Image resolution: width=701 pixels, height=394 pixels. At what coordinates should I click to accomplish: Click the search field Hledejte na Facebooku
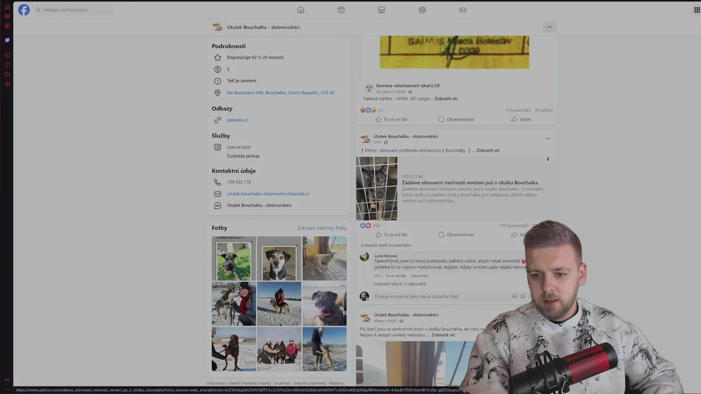tap(73, 10)
